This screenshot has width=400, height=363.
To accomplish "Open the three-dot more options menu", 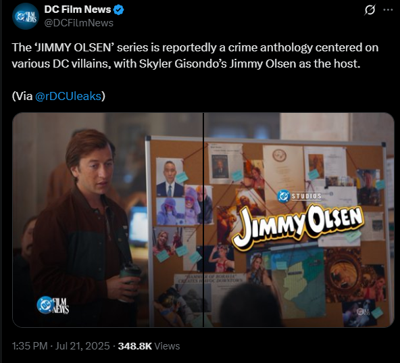I will tap(388, 10).
